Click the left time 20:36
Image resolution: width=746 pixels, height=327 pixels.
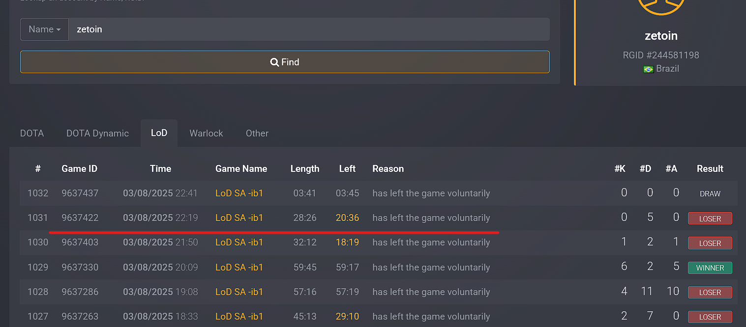[x=347, y=218]
